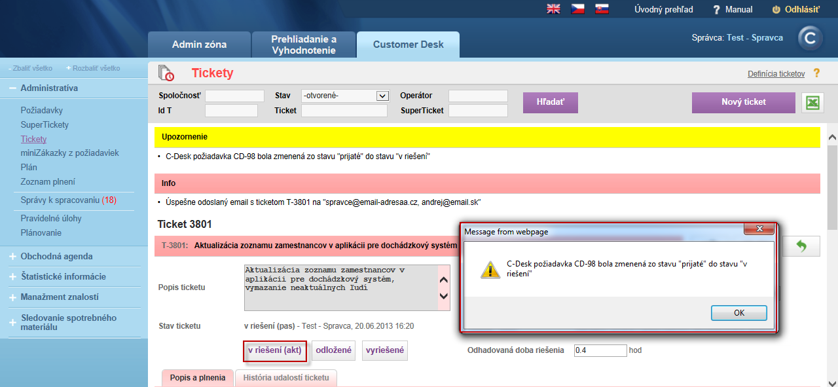838x387 pixels.
Task: Open Požiadavky in the sidebar
Action: pyautogui.click(x=42, y=111)
